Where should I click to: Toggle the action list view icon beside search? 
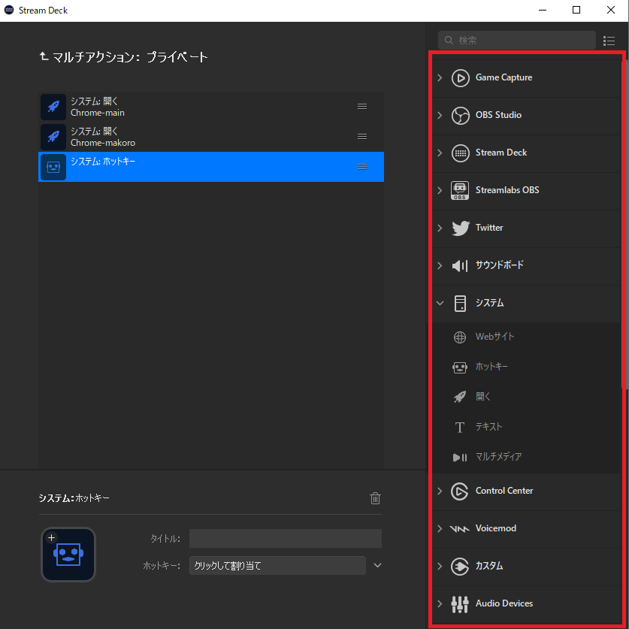coord(609,41)
